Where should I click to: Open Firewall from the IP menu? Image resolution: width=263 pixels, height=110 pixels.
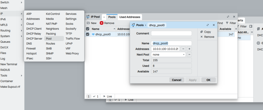[31, 49]
